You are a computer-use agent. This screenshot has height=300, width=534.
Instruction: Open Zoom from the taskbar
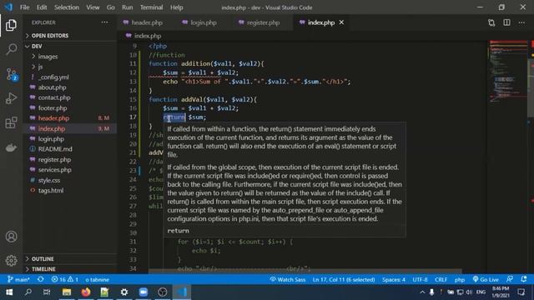(143, 292)
